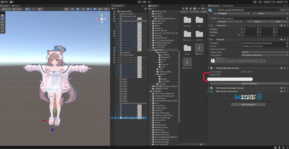This screenshot has width=289, height=149.
Task: Select the Move tool in Scene
Action: pos(2,19)
